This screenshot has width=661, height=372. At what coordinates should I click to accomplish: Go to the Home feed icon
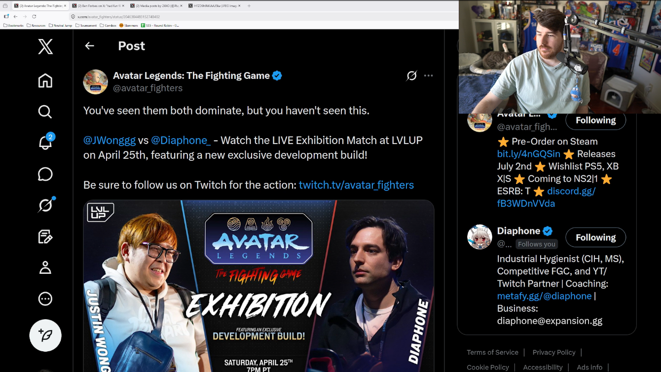coord(45,80)
